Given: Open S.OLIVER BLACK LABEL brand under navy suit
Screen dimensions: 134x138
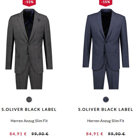Looking at the screenshot, I should pos(106,109).
